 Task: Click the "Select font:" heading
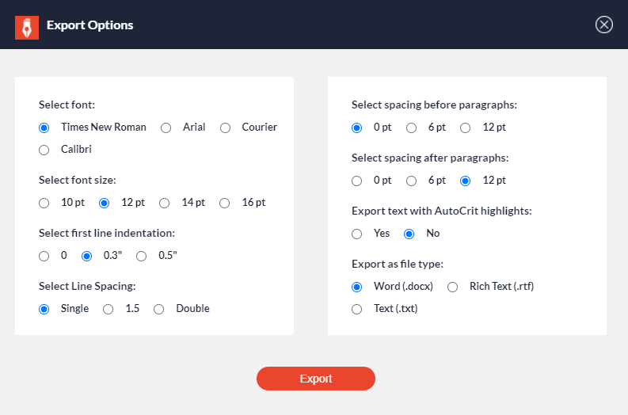point(67,105)
